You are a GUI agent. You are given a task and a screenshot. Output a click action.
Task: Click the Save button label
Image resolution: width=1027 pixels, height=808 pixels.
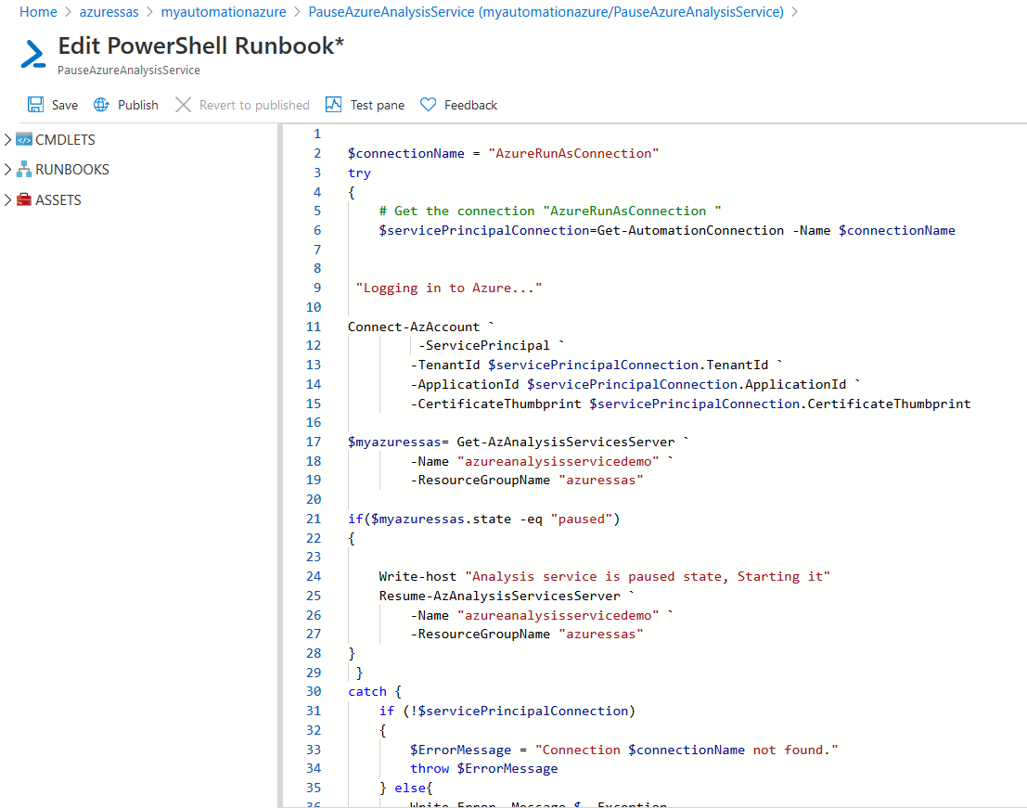(x=65, y=105)
